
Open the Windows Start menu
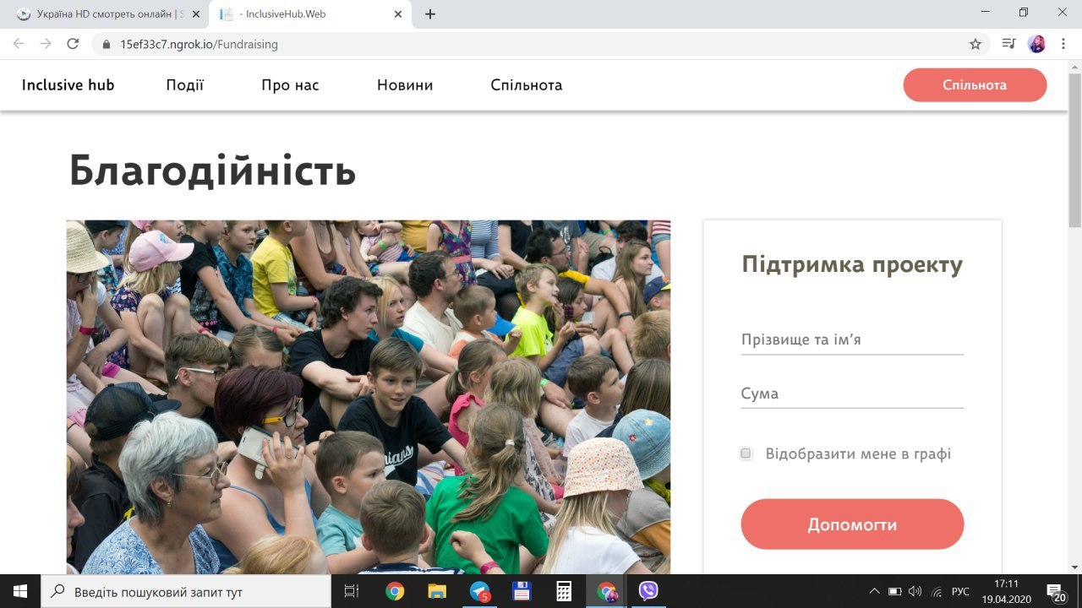[19, 592]
